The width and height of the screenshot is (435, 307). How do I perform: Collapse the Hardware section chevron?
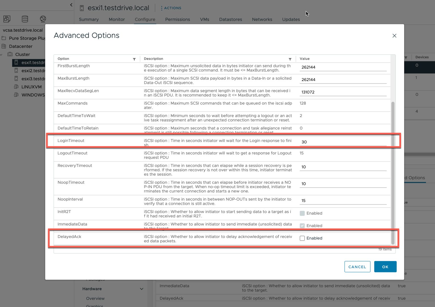[142, 289]
